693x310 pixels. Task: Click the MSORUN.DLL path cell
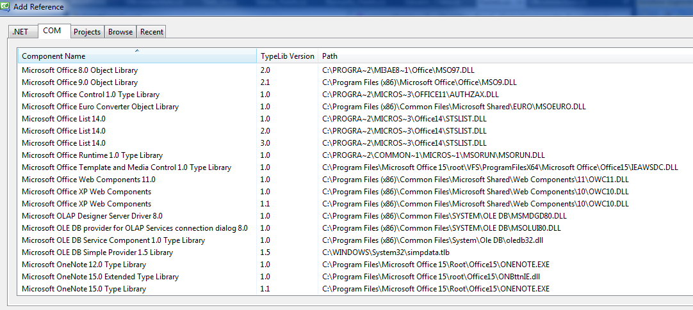[434, 155]
